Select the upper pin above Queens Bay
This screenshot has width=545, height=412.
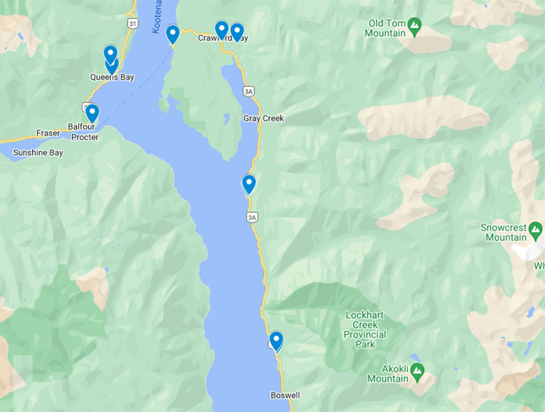[x=110, y=54]
